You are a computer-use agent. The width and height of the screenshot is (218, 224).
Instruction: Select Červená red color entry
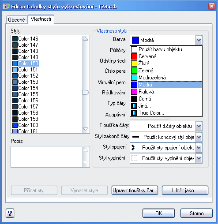pyautogui.click(x=166, y=56)
